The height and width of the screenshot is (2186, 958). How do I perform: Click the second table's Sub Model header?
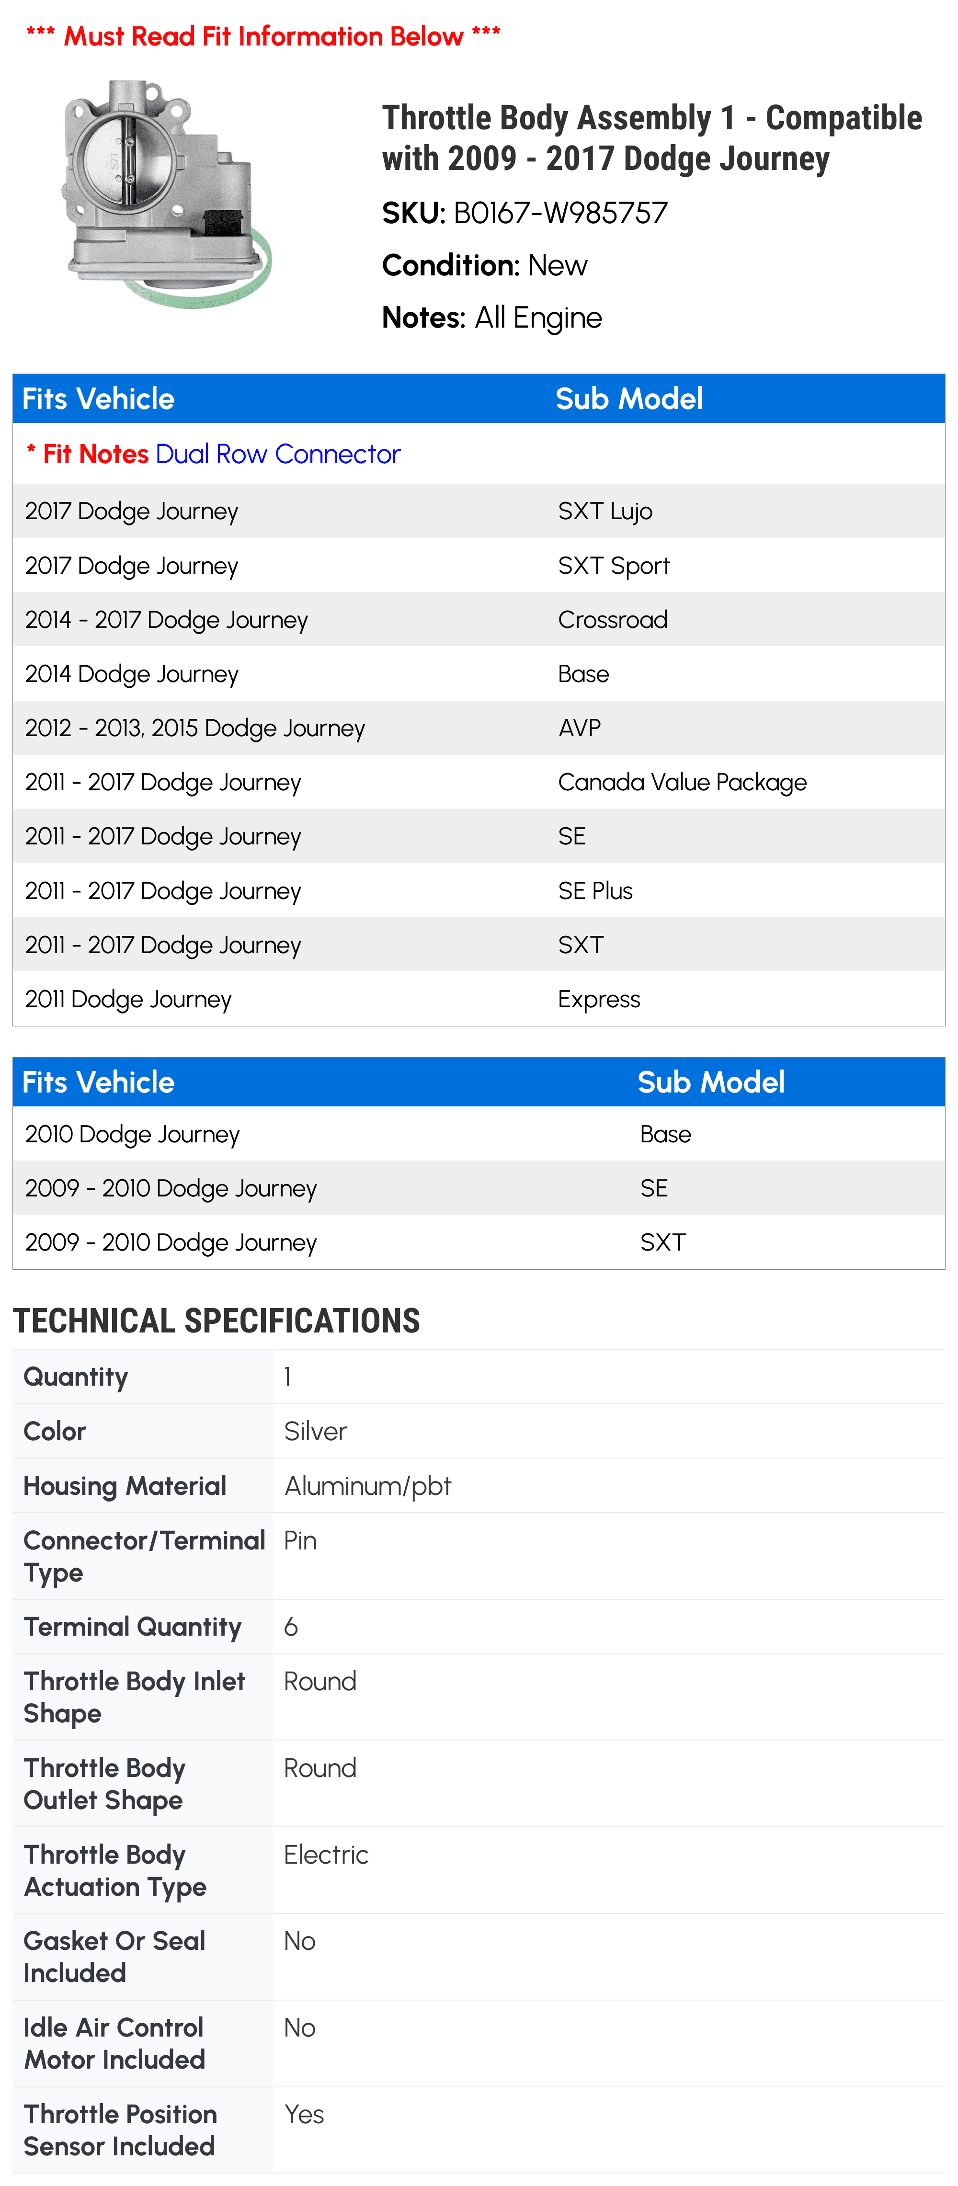710,1082
